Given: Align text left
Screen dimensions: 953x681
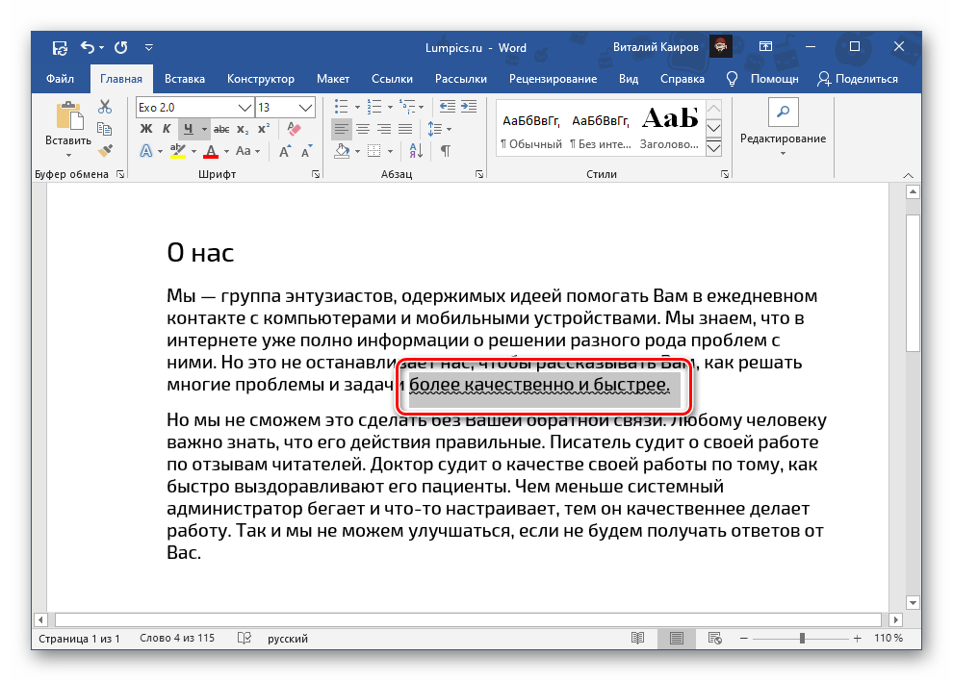Looking at the screenshot, I should [342, 129].
